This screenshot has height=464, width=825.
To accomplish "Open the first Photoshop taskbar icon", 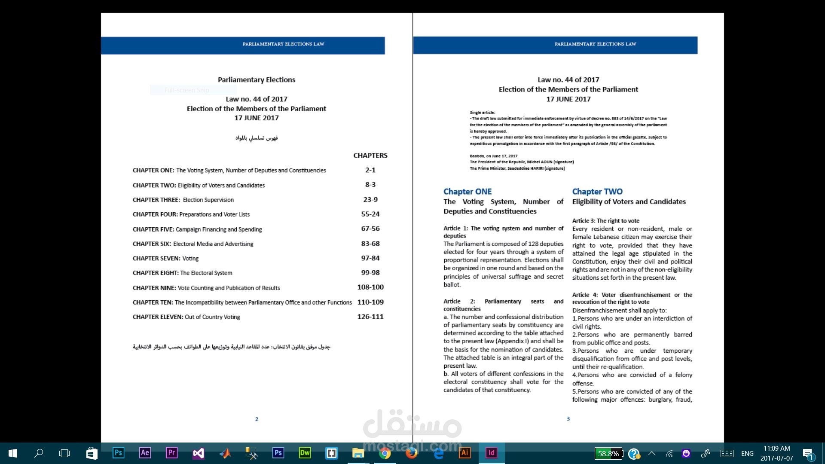I will point(118,453).
